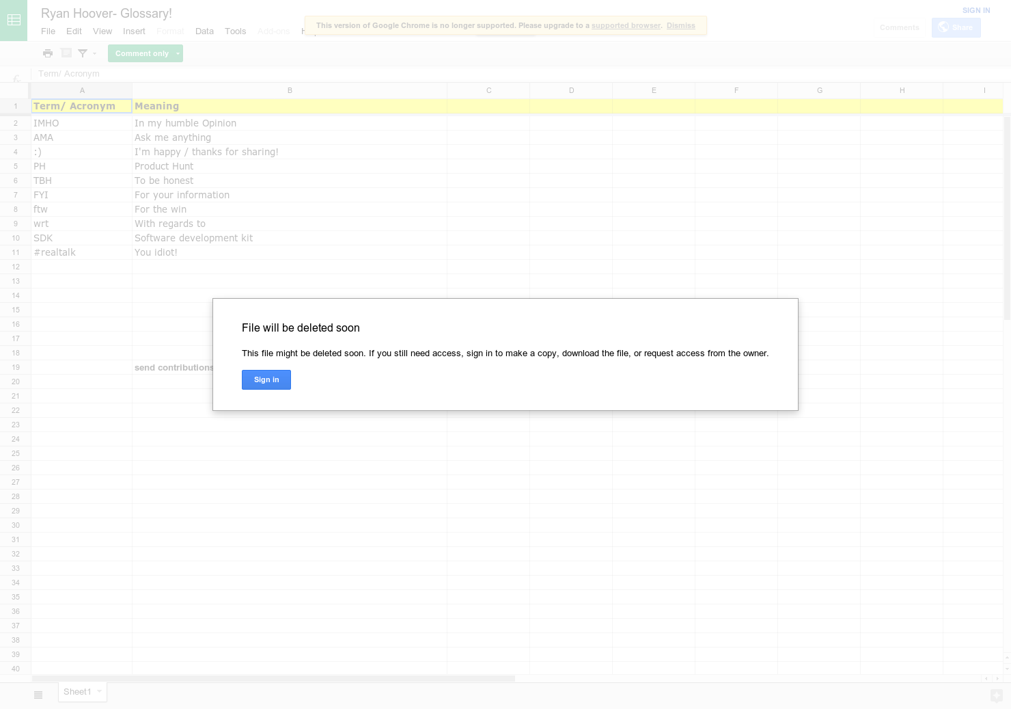Open the Data menu
Viewport: 1011px width, 709px height.
point(204,31)
